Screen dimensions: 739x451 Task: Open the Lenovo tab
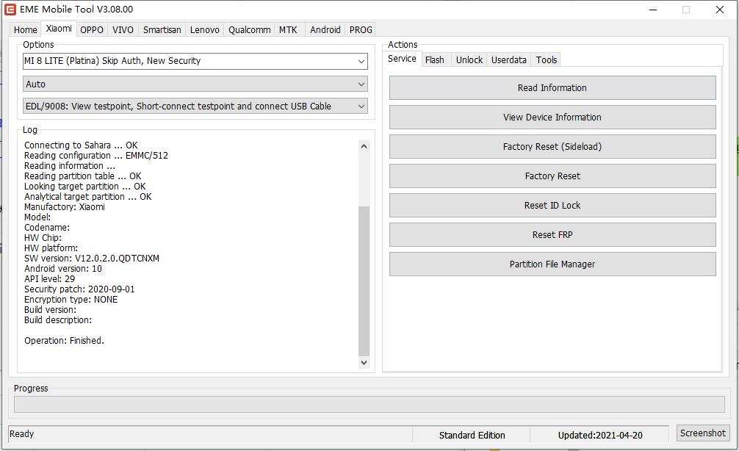204,29
